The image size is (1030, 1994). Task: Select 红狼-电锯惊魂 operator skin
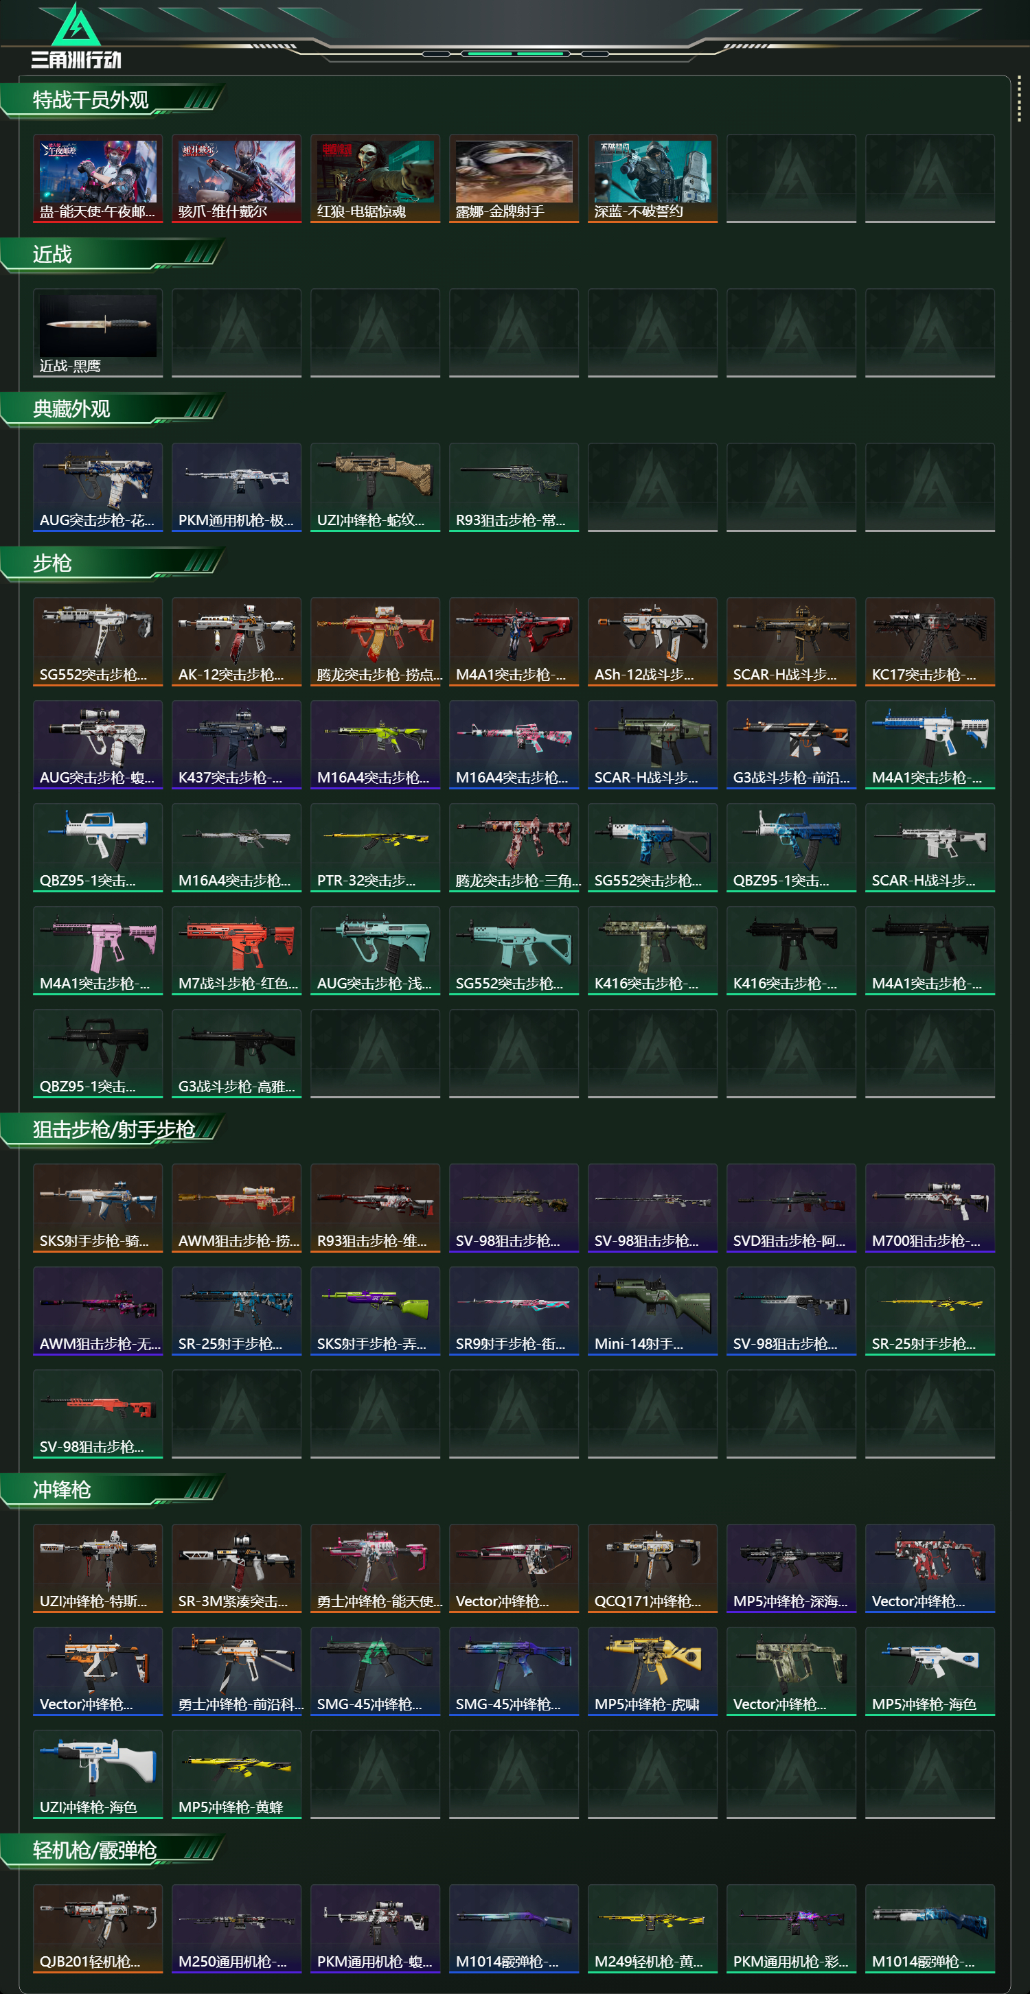pos(375,179)
